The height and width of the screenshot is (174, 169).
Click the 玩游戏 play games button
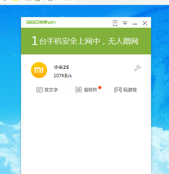tap(125, 90)
